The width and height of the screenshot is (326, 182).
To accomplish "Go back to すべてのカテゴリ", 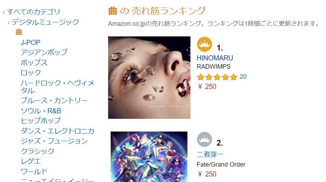I will pos(34,12).
